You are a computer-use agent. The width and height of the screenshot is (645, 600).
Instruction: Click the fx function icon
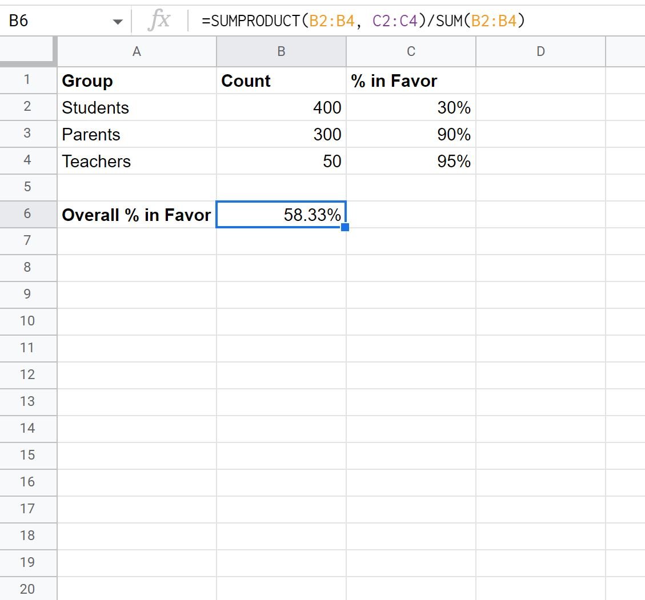tap(159, 21)
